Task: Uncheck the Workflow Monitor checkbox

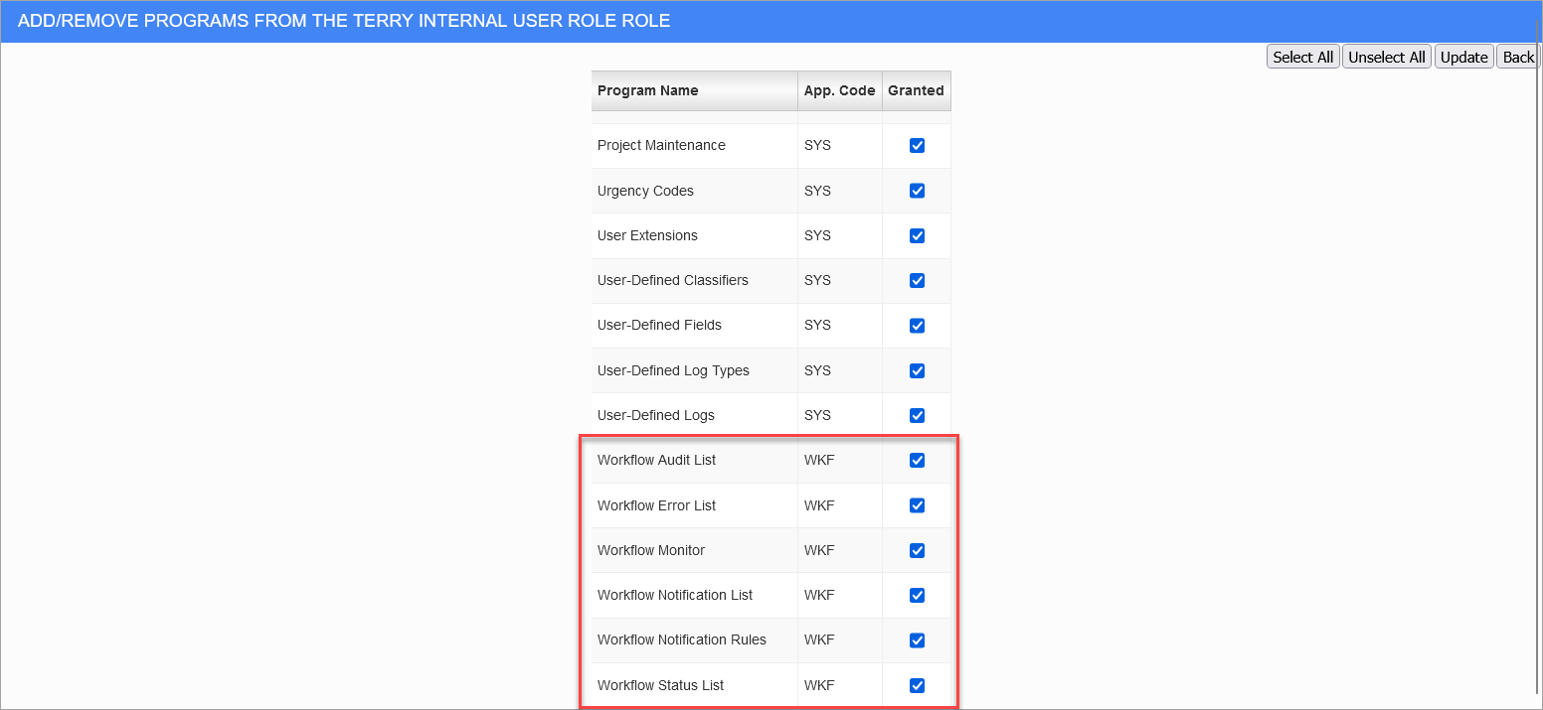Action: pyautogui.click(x=917, y=550)
